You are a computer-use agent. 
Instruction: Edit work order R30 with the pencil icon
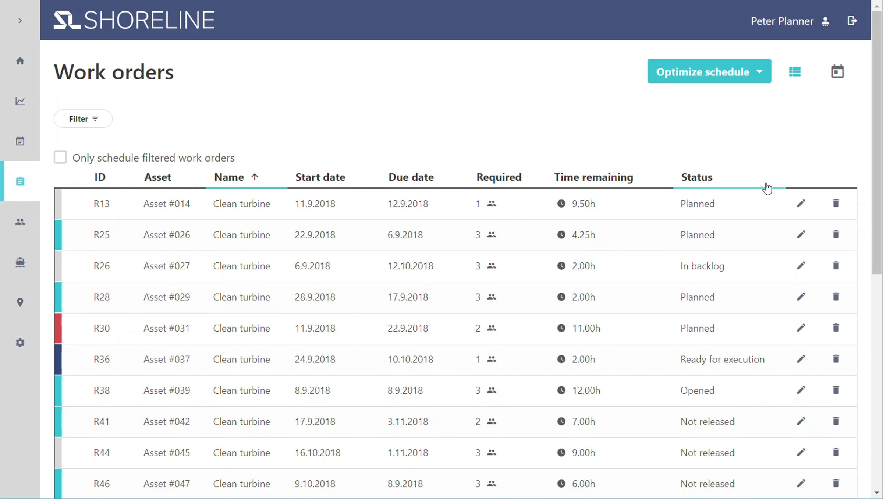[x=801, y=328]
